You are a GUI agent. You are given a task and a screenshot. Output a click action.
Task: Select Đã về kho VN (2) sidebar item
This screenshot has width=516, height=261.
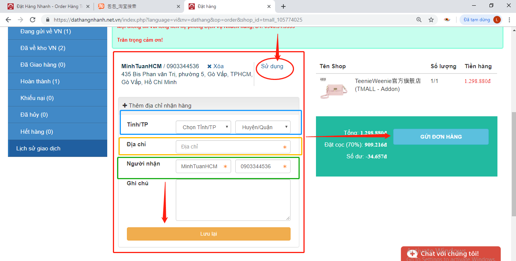point(43,48)
